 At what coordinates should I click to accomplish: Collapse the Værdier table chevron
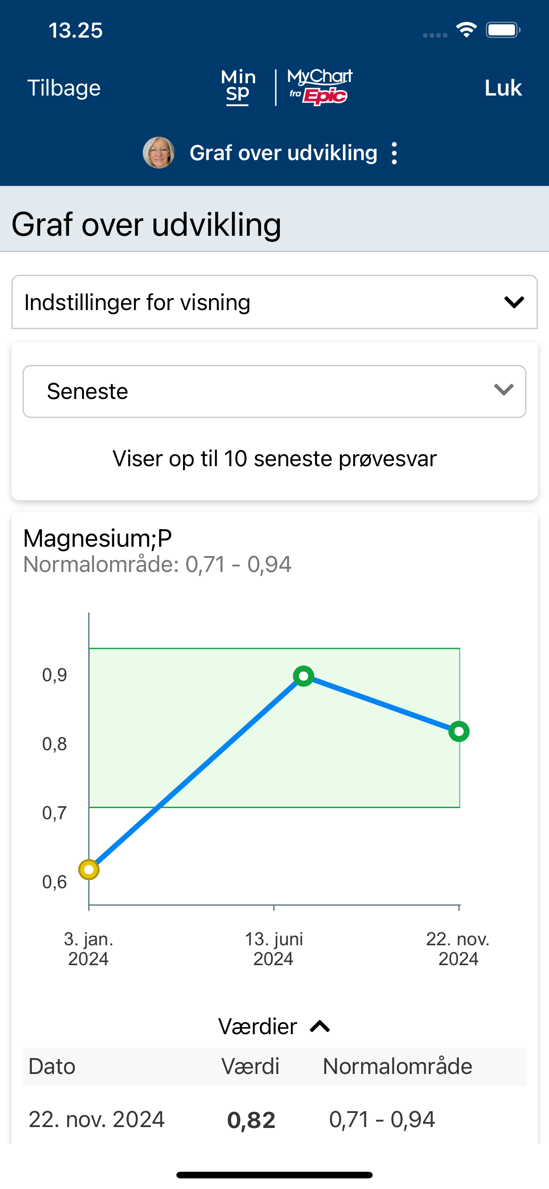[x=320, y=1027]
